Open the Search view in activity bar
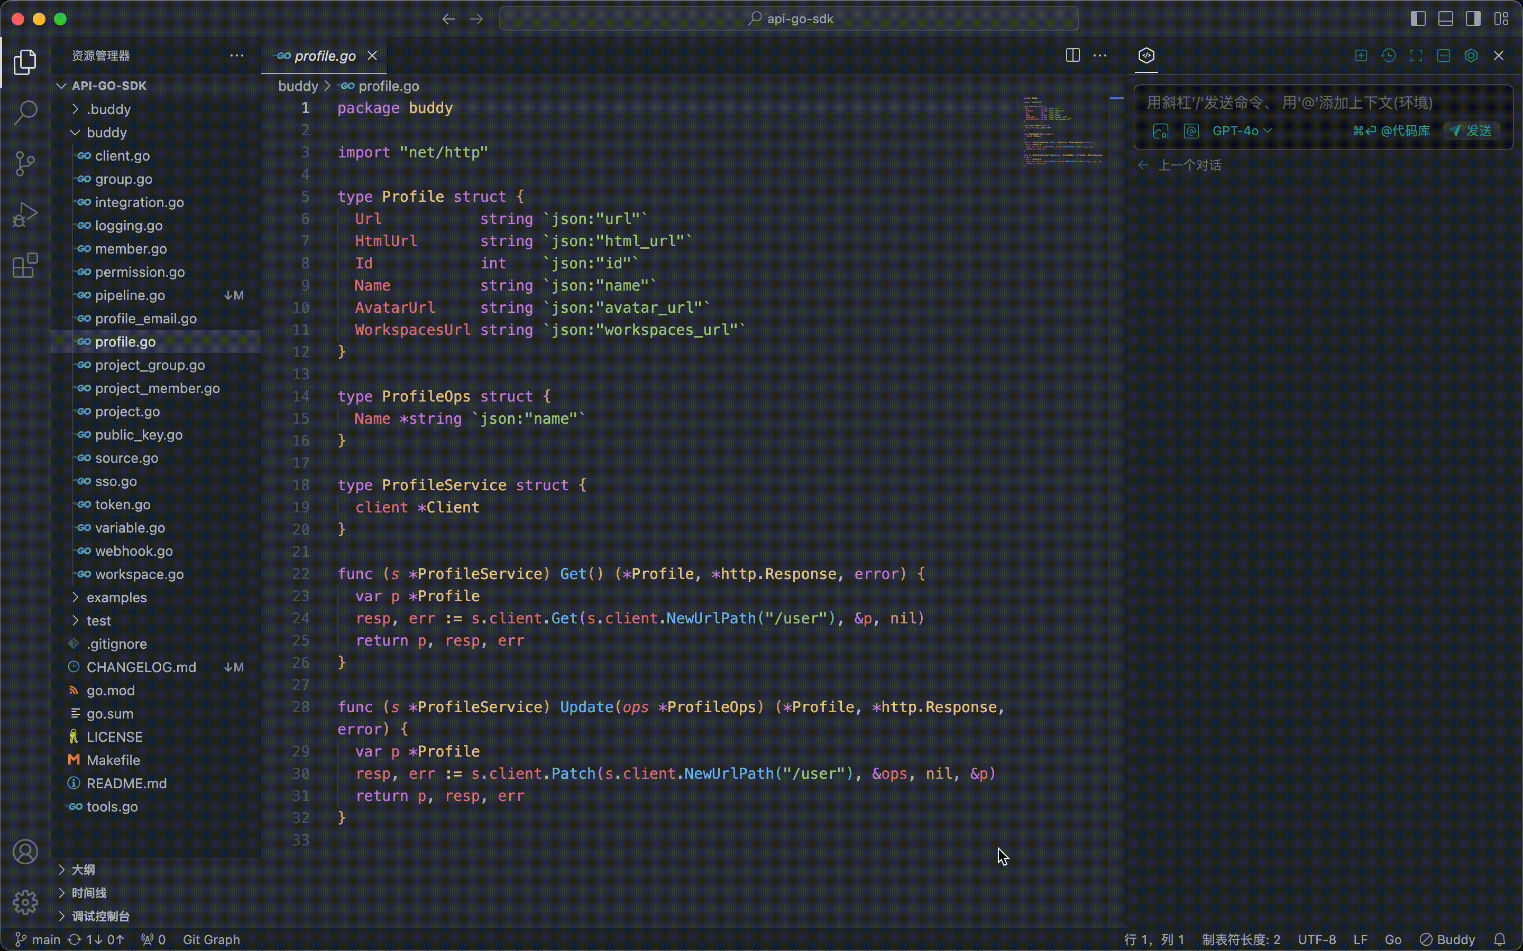The image size is (1523, 951). point(25,113)
